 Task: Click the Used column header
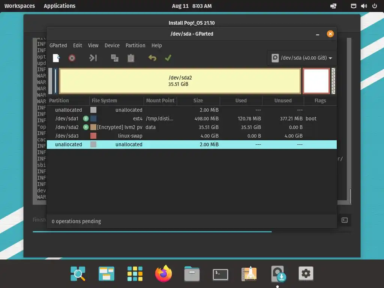click(241, 100)
